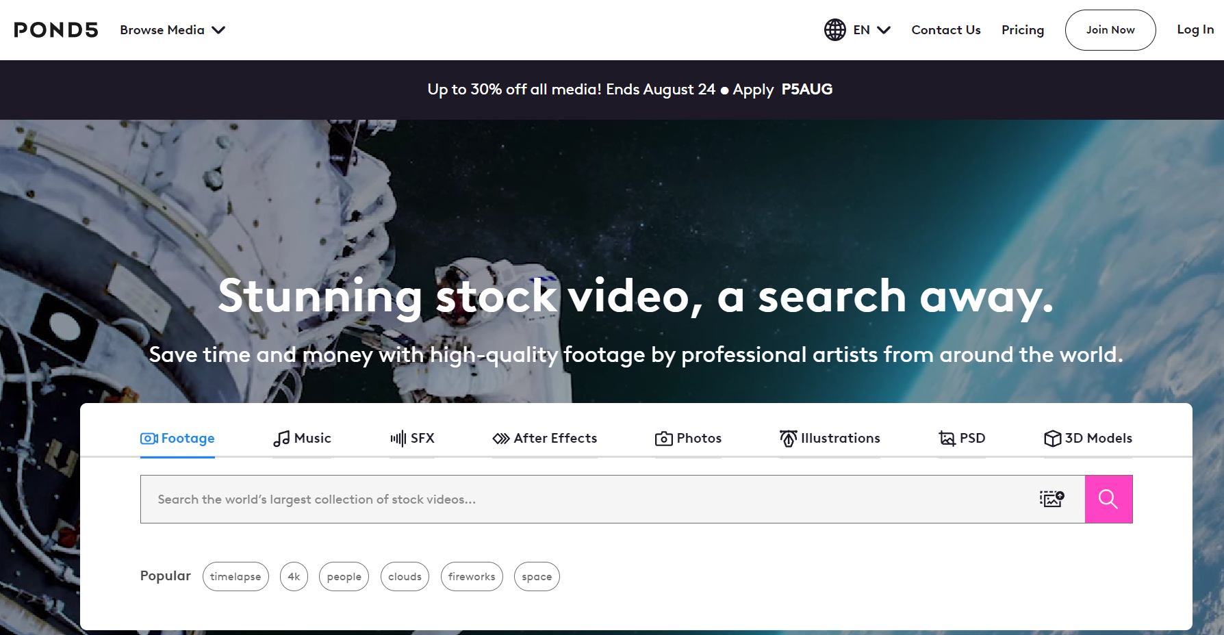Open the Pricing link
This screenshot has width=1224, height=635.
click(x=1023, y=30)
